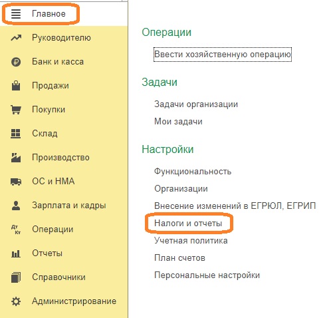Viewport: 331px width, 318px height.
Task: Click the hamburger icon next to Главное
Action: click(16, 14)
